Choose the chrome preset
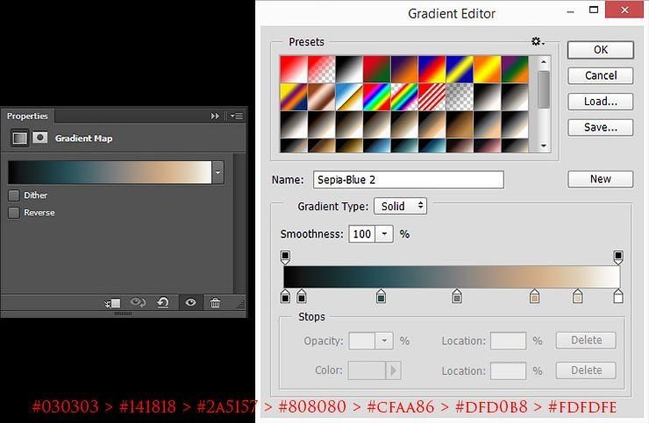This screenshot has height=423, width=649. 349,96
